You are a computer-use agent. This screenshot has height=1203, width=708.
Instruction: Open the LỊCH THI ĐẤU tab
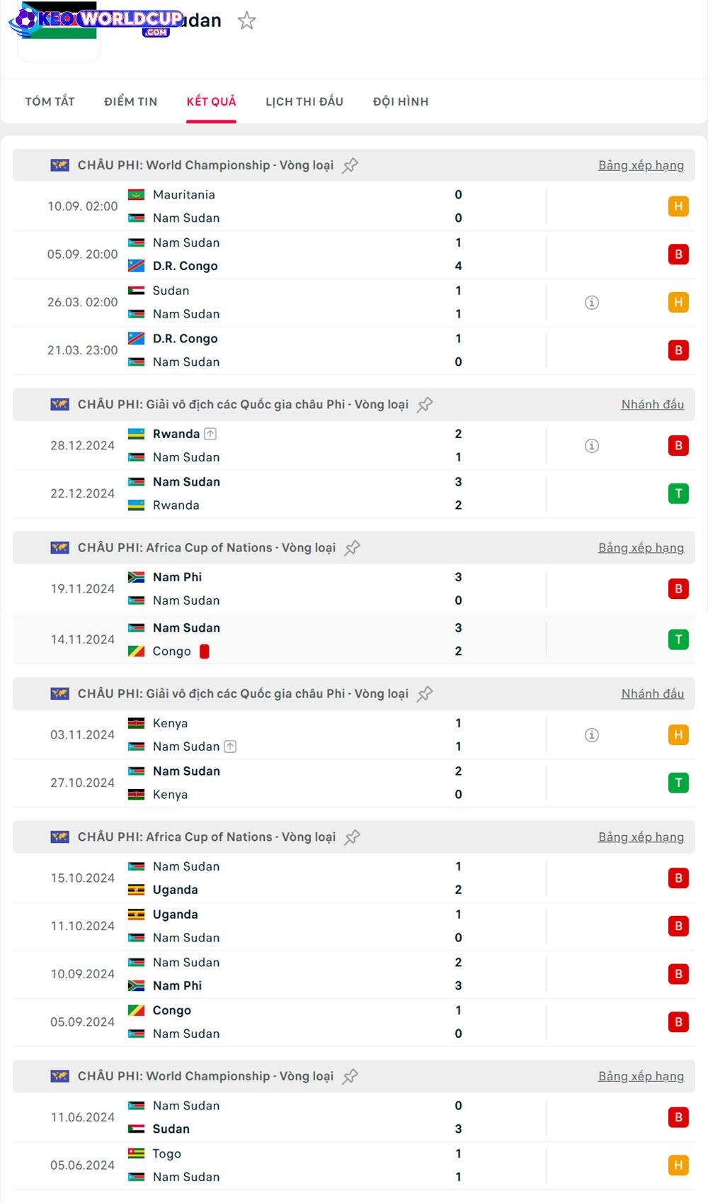(x=304, y=101)
